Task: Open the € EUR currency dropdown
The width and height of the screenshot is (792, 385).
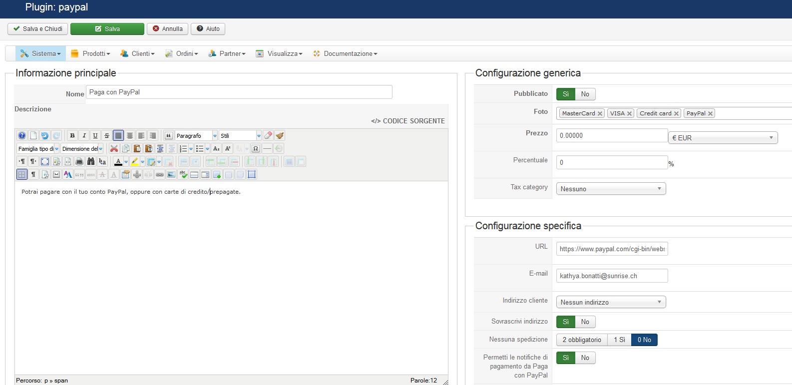Action: point(723,137)
